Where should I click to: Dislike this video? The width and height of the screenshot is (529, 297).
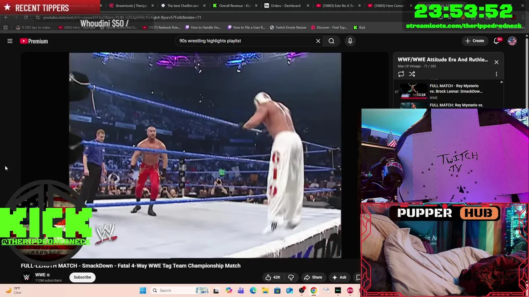tap(291, 277)
